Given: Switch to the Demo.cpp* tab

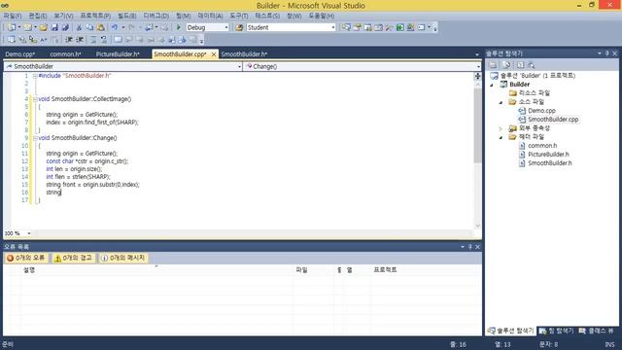Looking at the screenshot, I should (20, 54).
